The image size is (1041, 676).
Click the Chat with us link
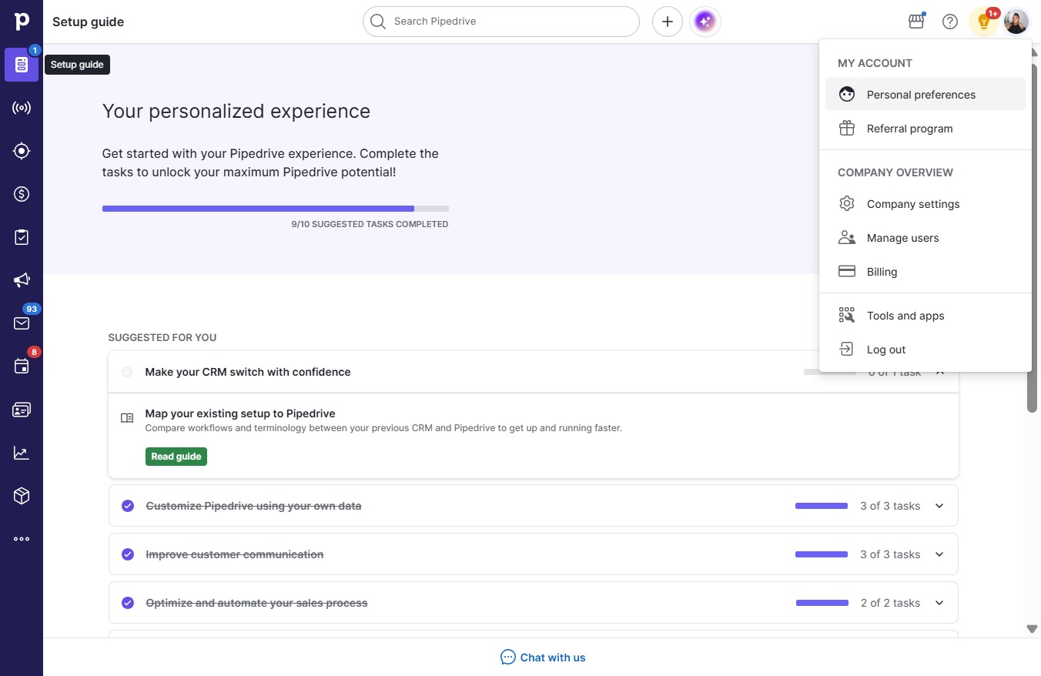[553, 658]
